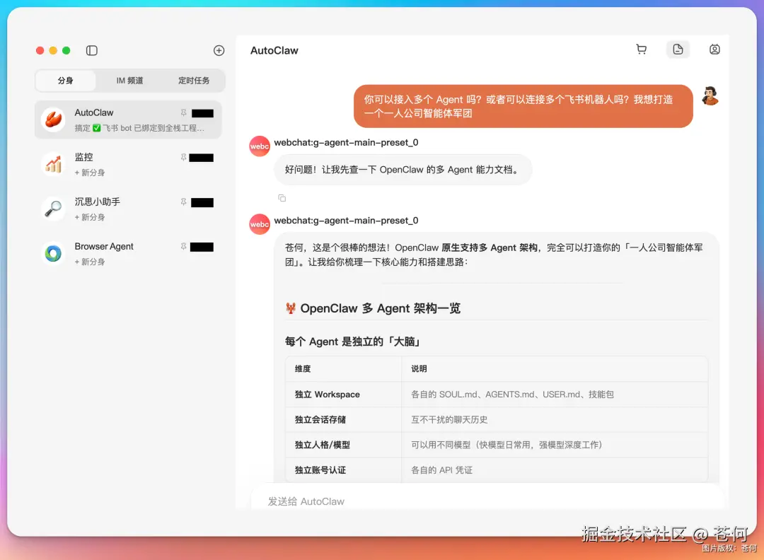
Task: Select the 监控 agent's chart avatar icon
Action: click(53, 164)
